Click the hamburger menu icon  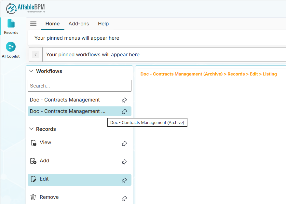coord(33,24)
